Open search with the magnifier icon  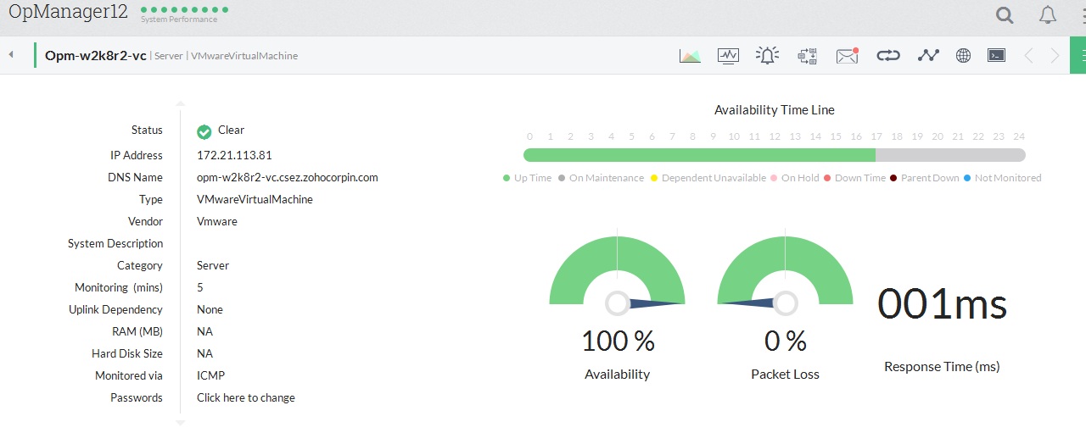pos(1005,15)
